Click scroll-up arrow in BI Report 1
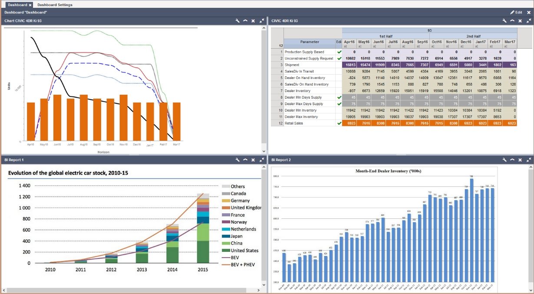534x294 pixels. coord(264,167)
